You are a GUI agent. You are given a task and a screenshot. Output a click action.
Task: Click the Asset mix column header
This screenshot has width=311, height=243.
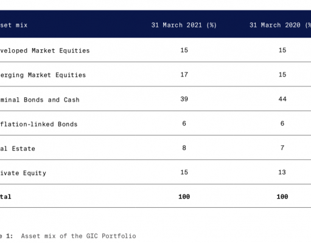click(x=13, y=25)
